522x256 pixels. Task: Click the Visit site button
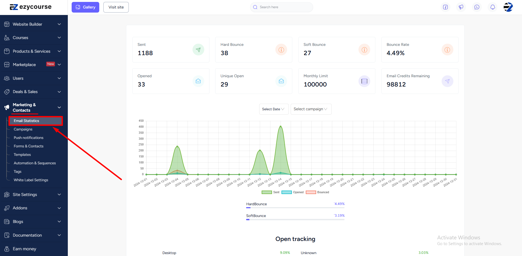[116, 7]
